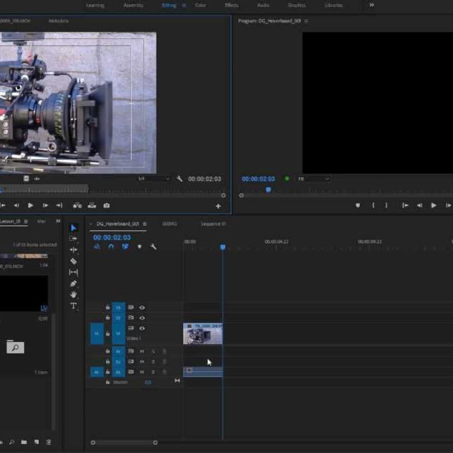Hide the Video 1 track output eye
Screen dimensions: 453x453
pos(142,328)
